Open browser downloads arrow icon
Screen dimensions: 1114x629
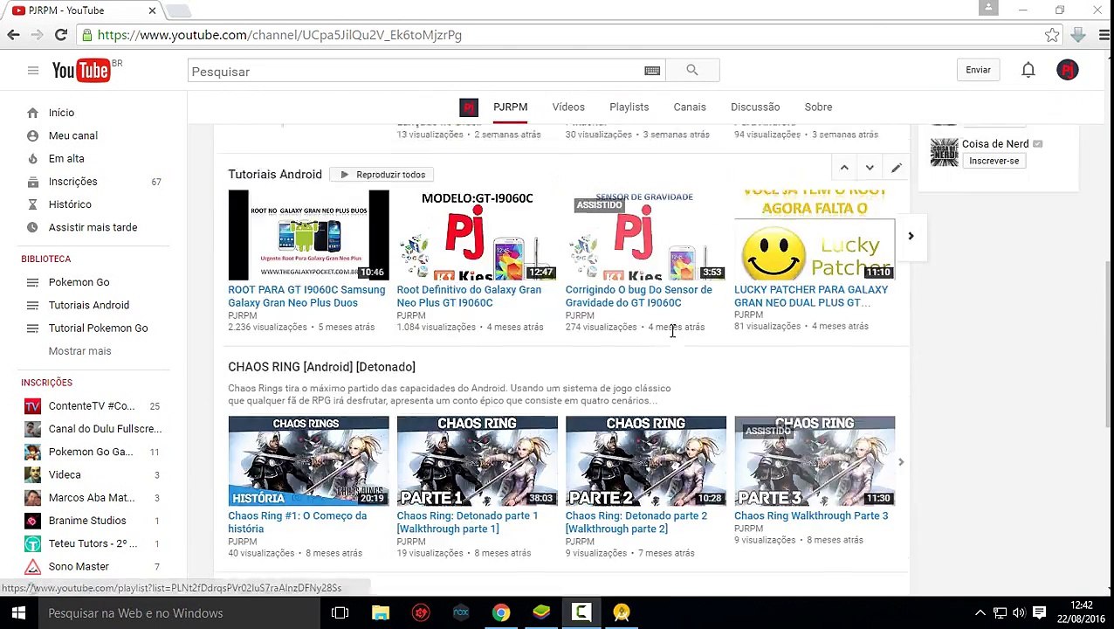1078,35
